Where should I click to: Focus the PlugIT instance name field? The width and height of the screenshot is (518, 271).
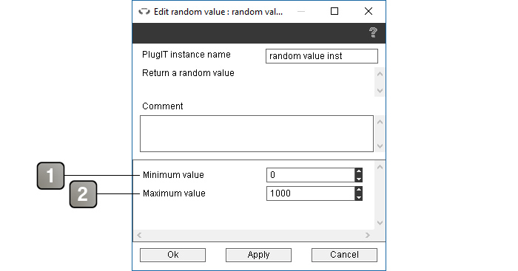(322, 56)
